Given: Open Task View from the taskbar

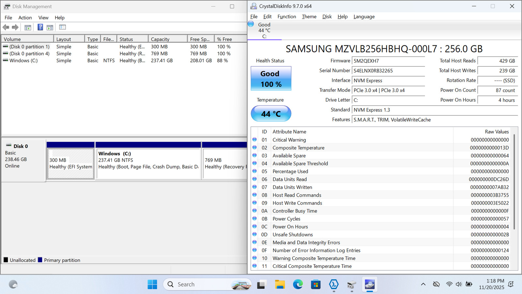Looking at the screenshot, I should 261,285.
